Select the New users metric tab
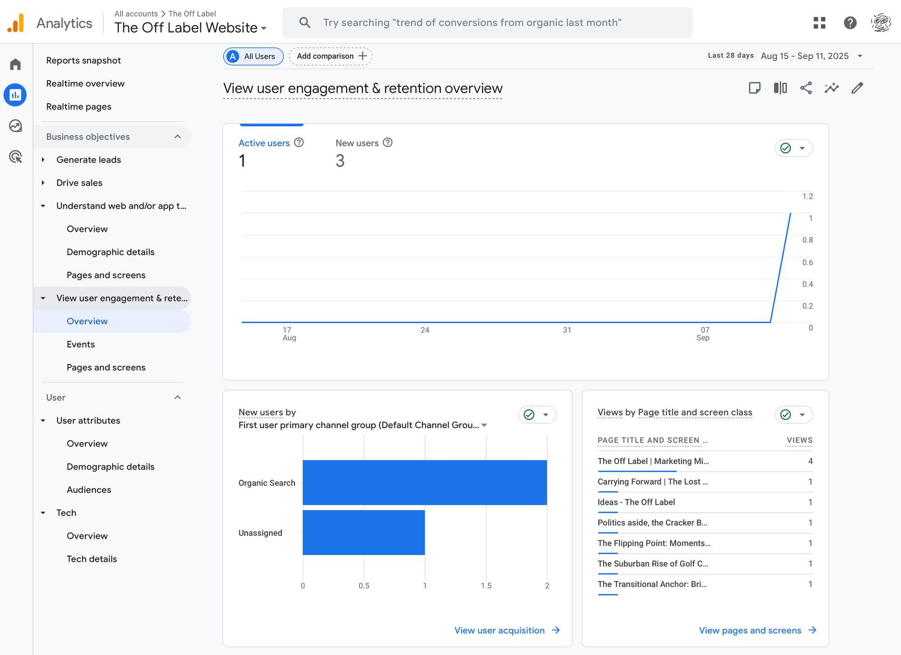The image size is (901, 655). click(364, 152)
